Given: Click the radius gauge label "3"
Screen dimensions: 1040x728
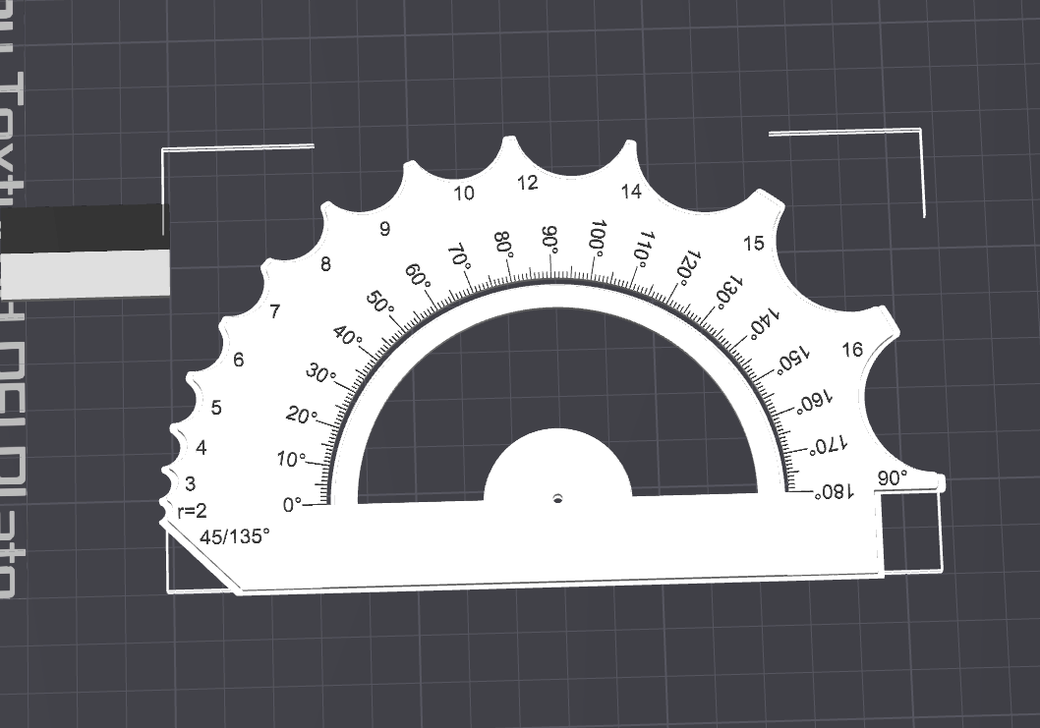Looking at the screenshot, I should [x=191, y=484].
